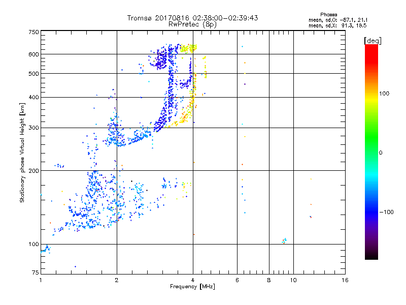Click the yellow-green point cluster above 600 km
406x305 pixels.
tap(188, 48)
